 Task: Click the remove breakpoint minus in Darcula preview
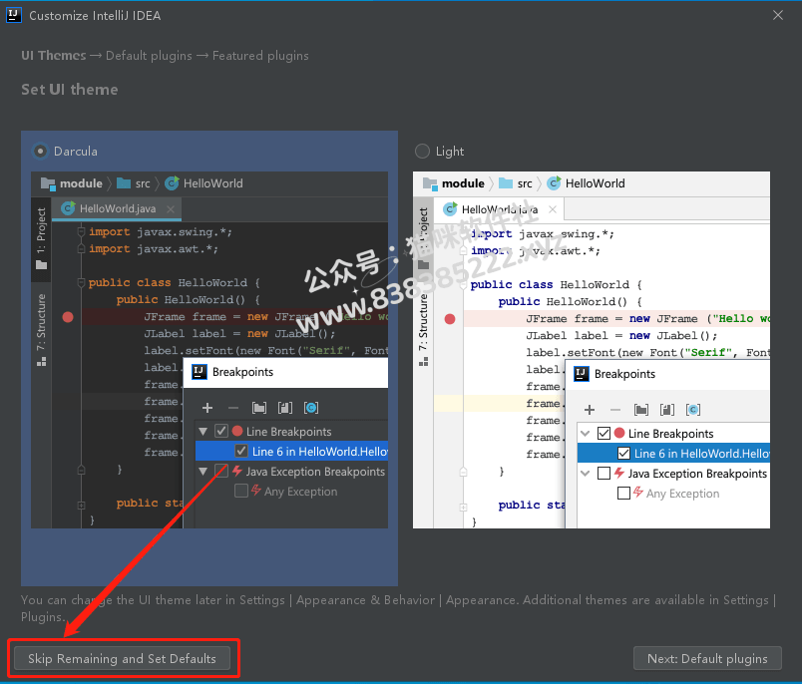point(233,408)
